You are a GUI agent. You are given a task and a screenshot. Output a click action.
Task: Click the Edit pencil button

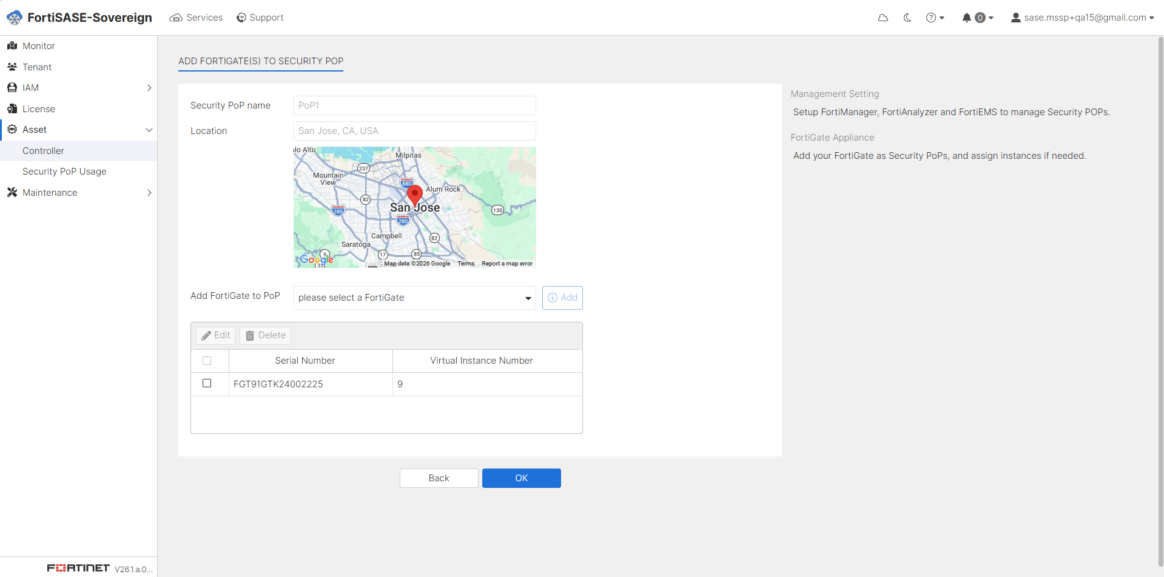click(x=215, y=335)
